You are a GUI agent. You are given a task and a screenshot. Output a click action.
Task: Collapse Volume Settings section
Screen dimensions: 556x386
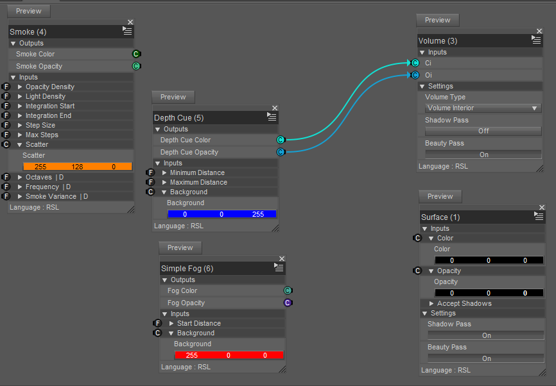[422, 87]
